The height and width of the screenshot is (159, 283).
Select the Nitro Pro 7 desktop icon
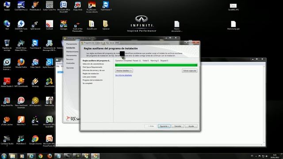(21, 121)
